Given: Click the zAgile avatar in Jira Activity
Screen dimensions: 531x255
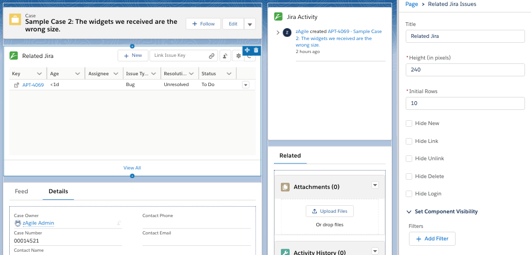Looking at the screenshot, I should (287, 32).
